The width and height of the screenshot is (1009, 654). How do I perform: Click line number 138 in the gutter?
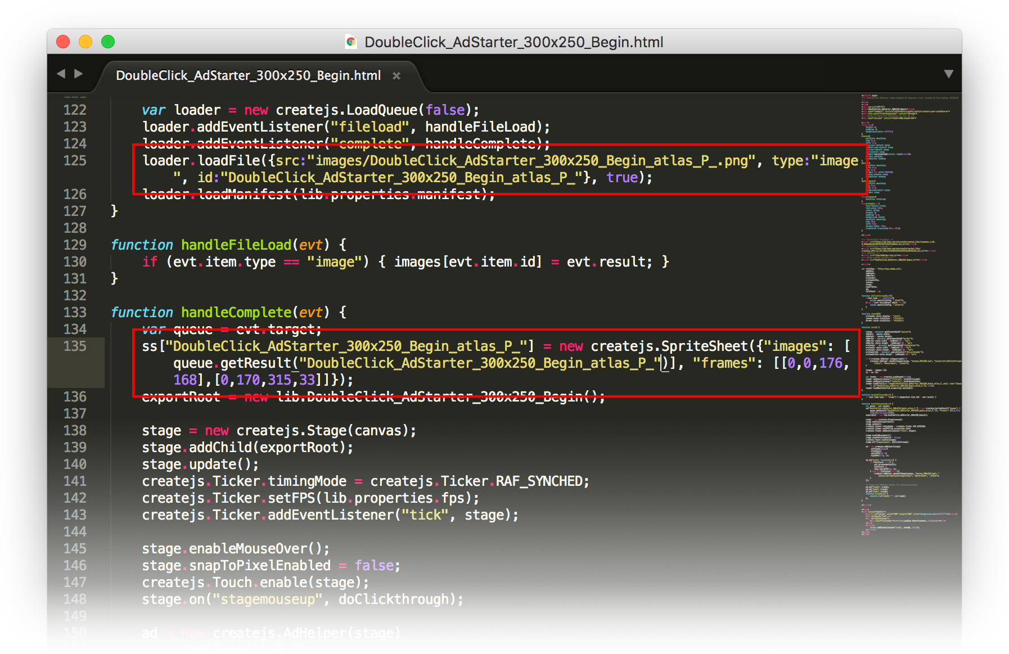coord(75,431)
